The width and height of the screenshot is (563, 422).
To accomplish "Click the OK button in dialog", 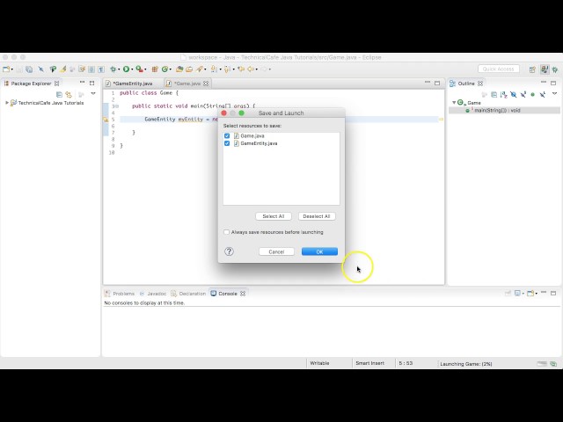I will tap(319, 252).
